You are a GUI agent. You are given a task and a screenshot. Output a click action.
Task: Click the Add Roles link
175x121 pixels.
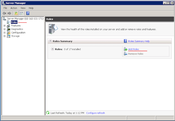tap(134, 49)
